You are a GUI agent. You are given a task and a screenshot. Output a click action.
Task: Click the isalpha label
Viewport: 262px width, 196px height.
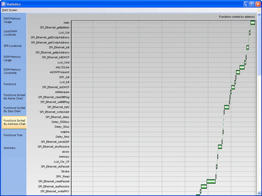pyautogui.click(x=65, y=132)
